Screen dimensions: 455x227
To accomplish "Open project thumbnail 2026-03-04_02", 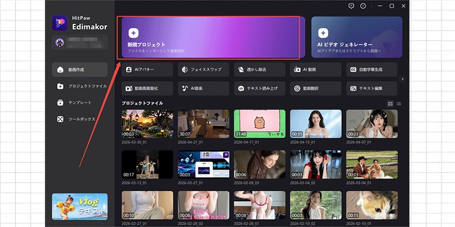I will pyautogui.click(x=316, y=165).
